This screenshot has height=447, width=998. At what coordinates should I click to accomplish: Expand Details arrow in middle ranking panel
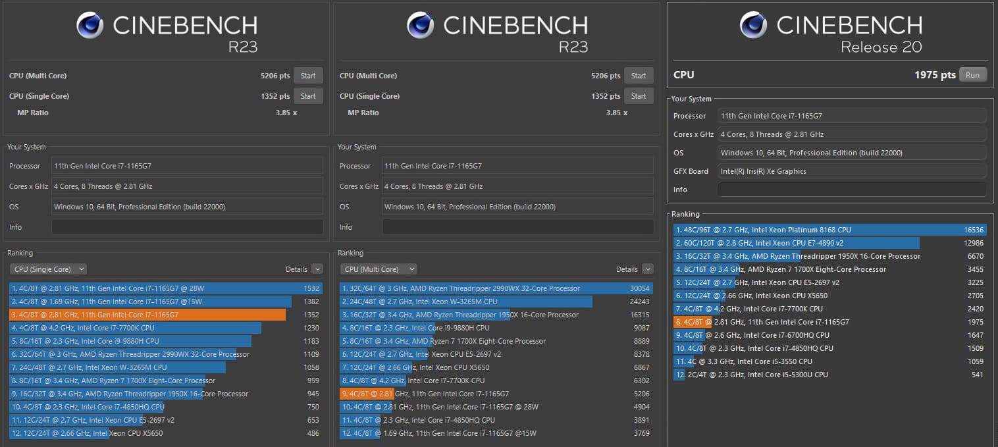pos(648,269)
